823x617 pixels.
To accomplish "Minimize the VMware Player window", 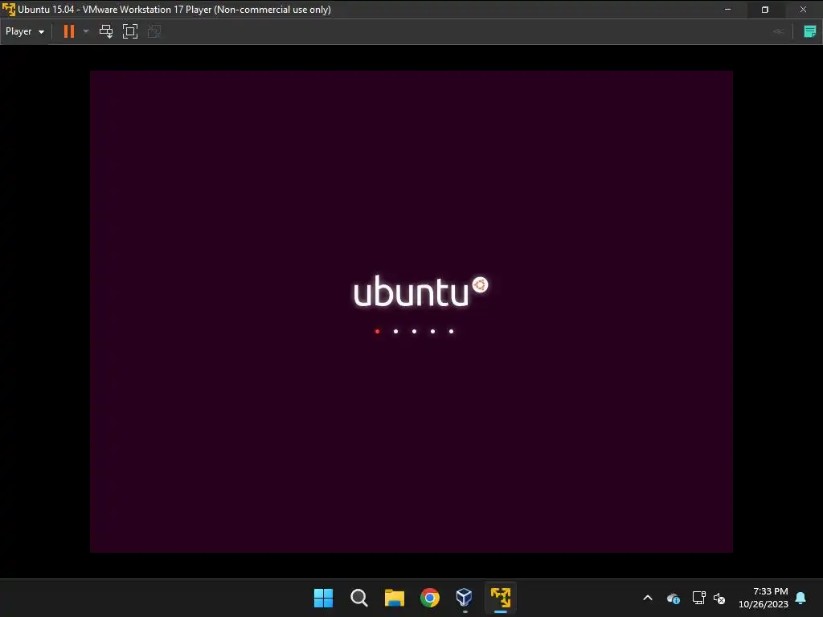I will pyautogui.click(x=727, y=10).
